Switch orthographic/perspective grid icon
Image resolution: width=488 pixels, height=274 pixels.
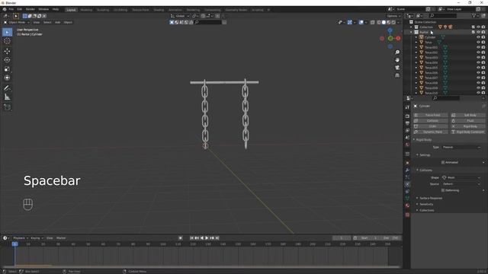[x=397, y=75]
